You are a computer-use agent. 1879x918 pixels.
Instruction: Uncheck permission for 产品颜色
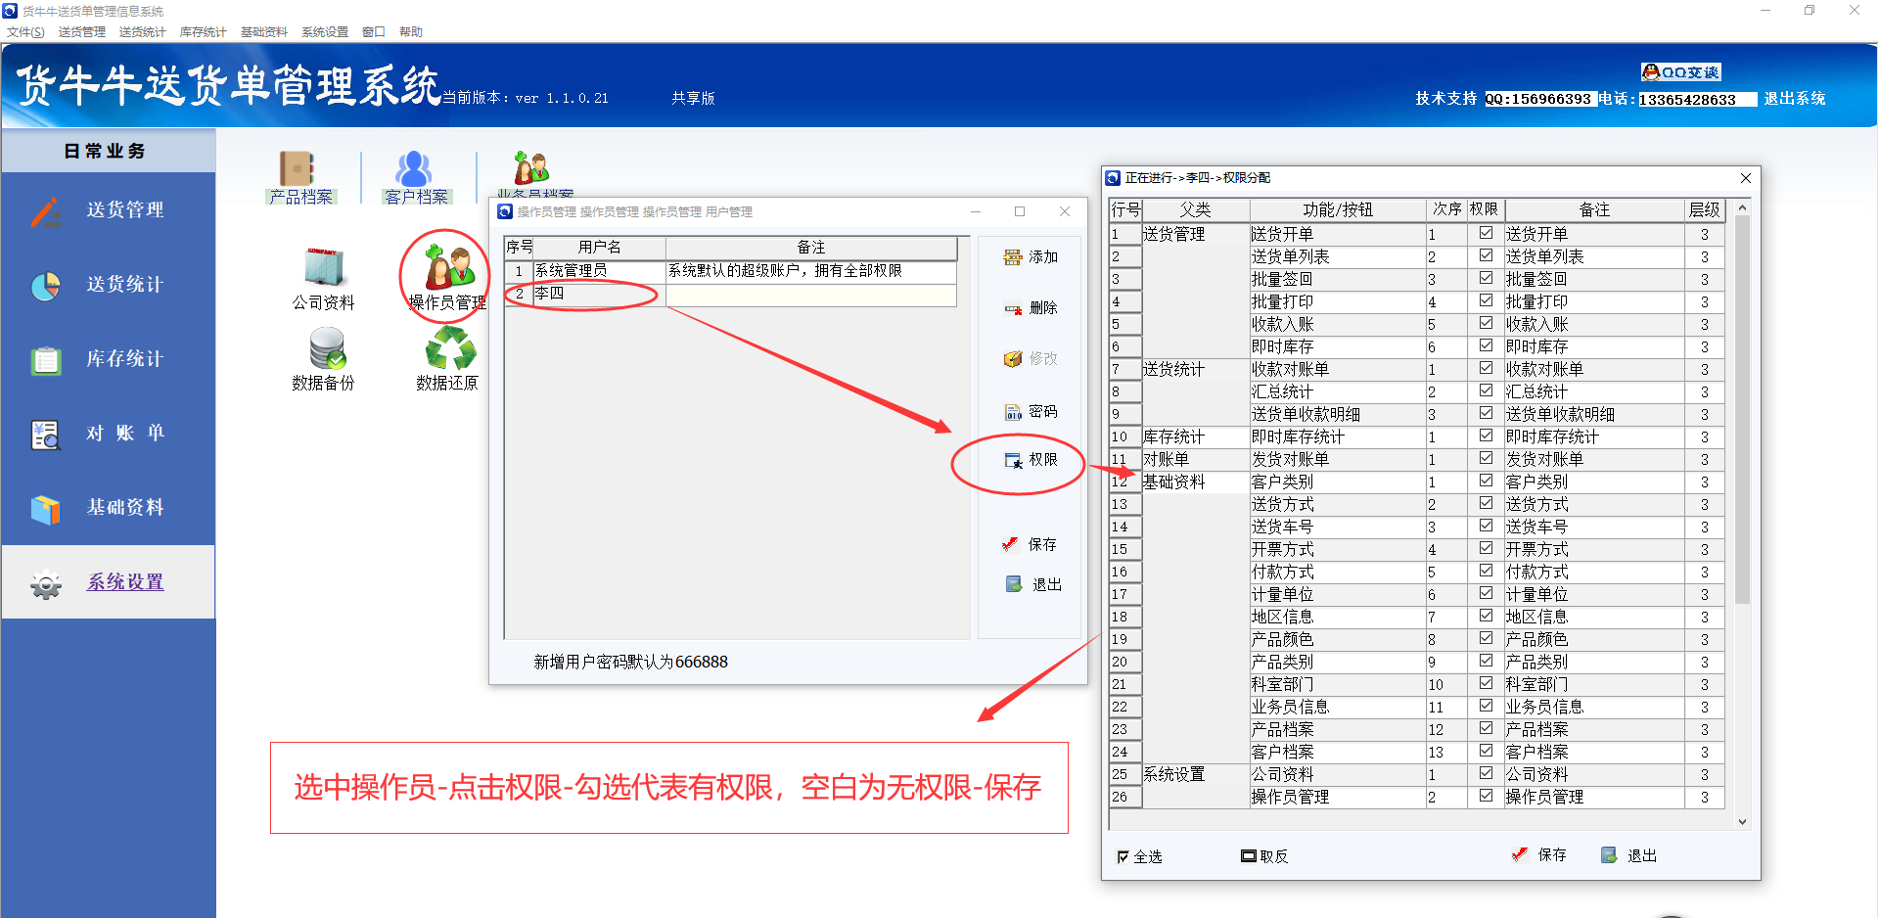(x=1486, y=639)
